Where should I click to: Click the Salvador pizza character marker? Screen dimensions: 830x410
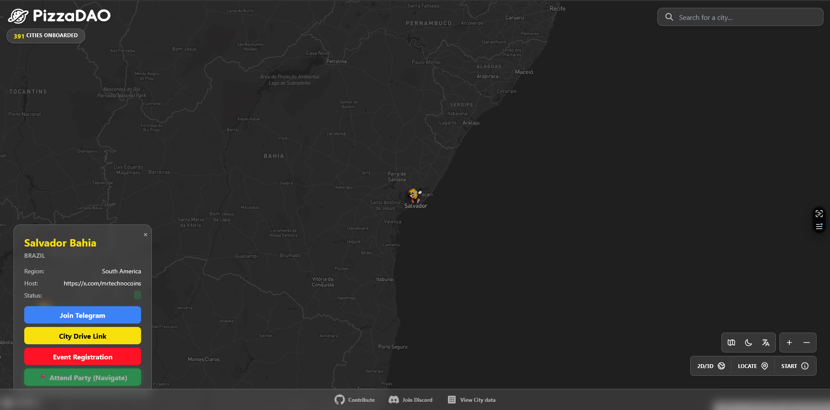click(414, 195)
